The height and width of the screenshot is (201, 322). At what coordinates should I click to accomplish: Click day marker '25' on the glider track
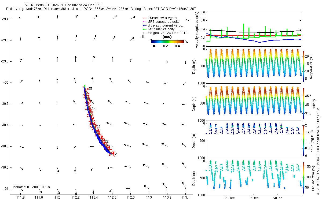click(90, 89)
